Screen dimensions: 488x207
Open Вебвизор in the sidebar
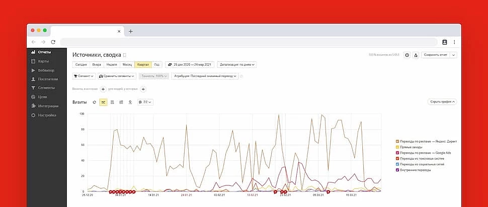pos(46,70)
